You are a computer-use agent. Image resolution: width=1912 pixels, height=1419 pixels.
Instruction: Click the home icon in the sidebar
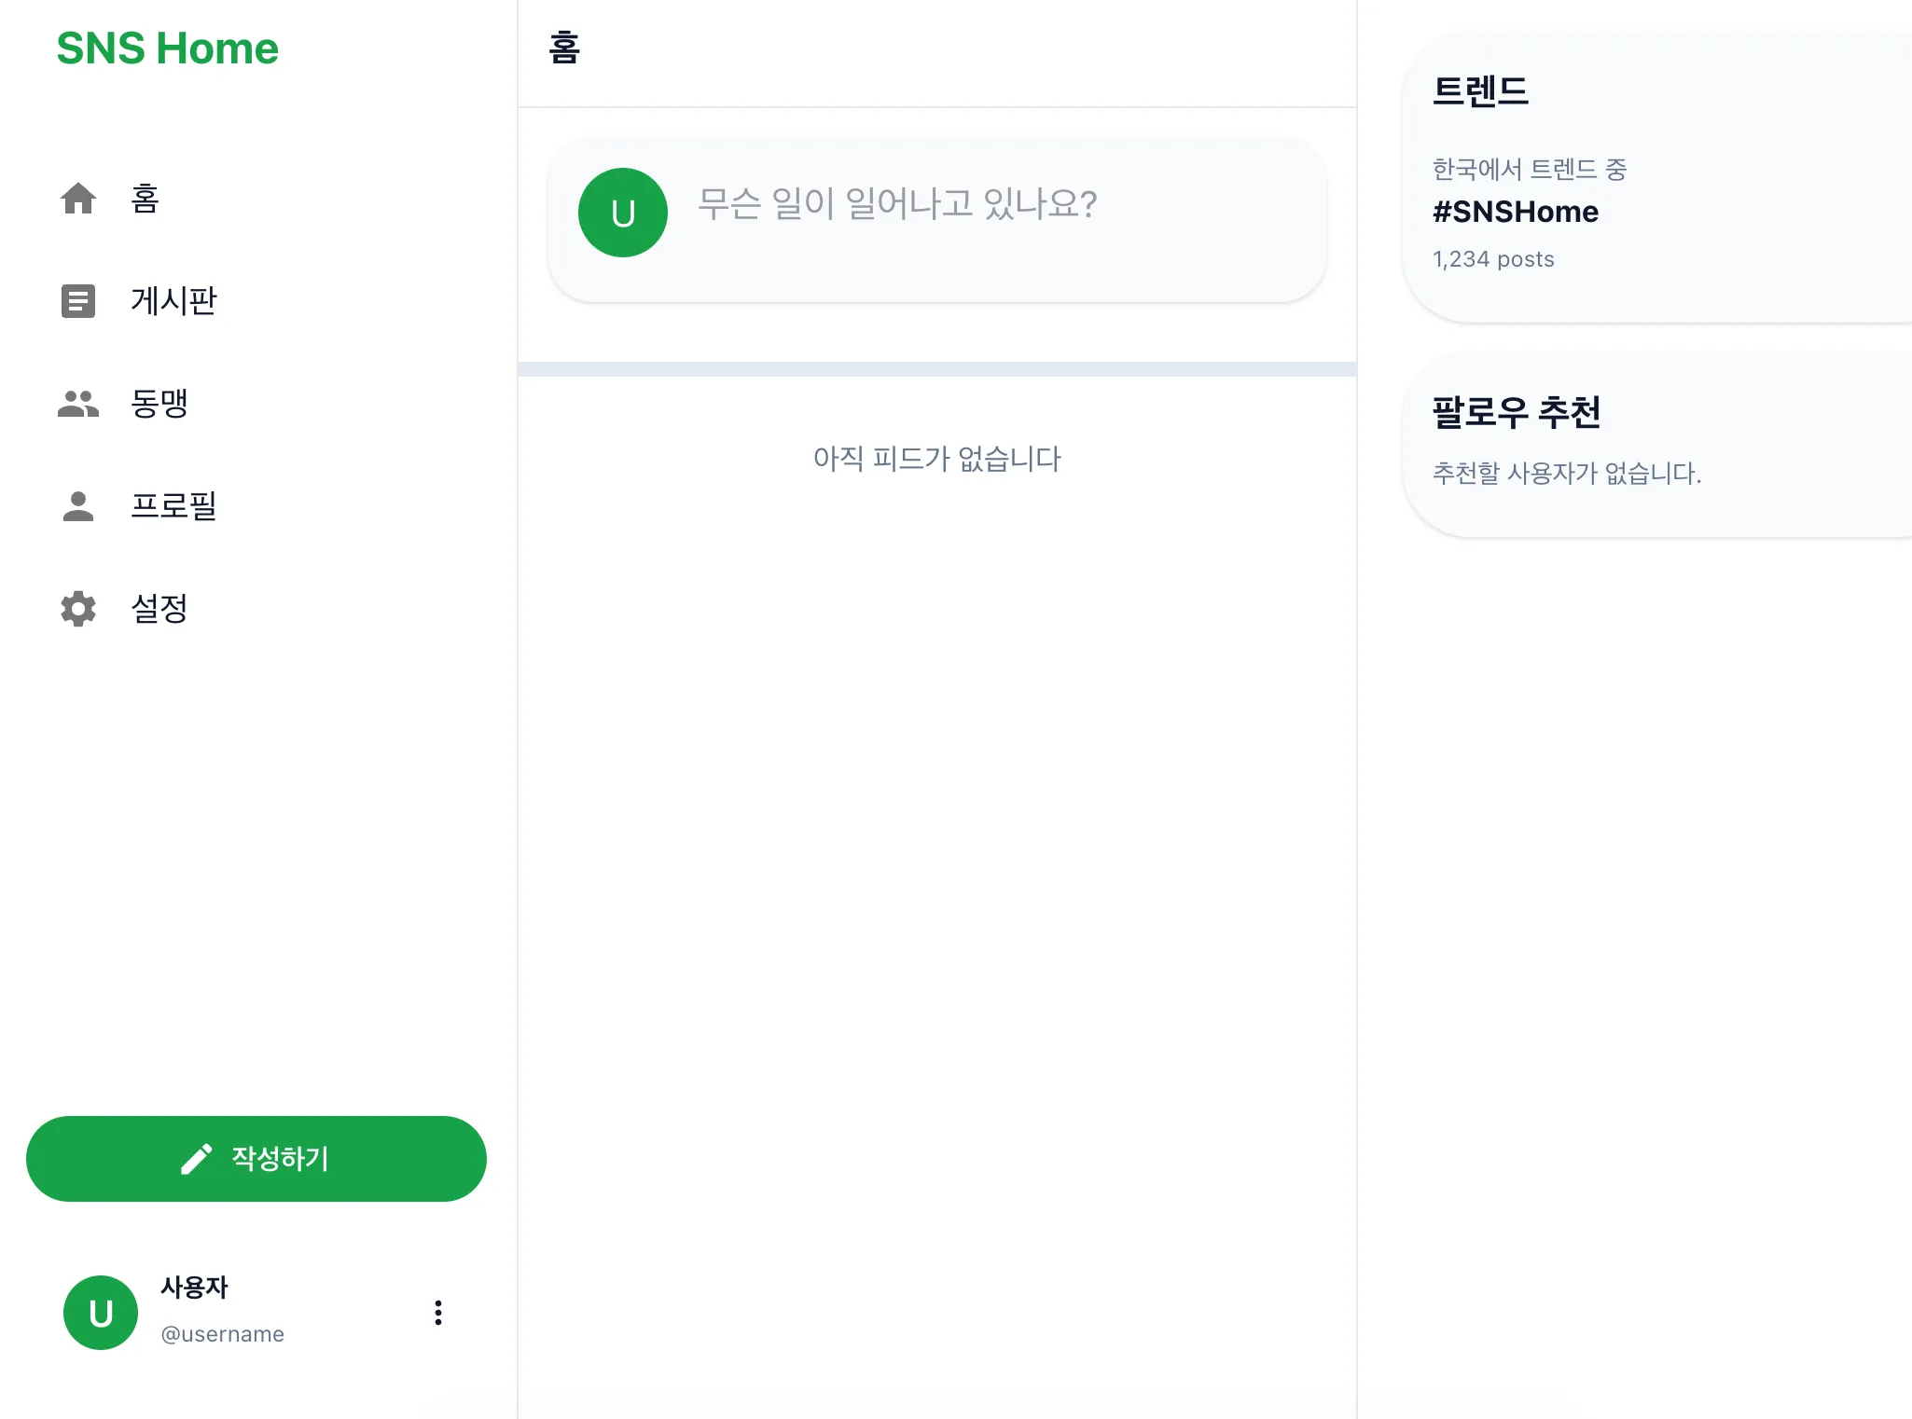(78, 199)
